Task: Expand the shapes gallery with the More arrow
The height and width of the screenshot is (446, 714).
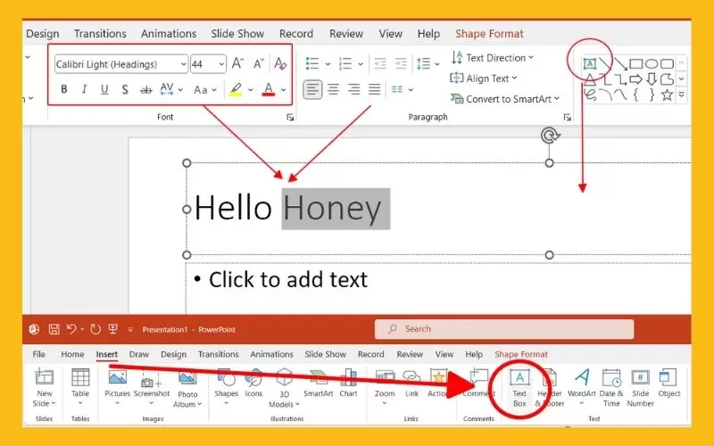Action: pos(681,95)
